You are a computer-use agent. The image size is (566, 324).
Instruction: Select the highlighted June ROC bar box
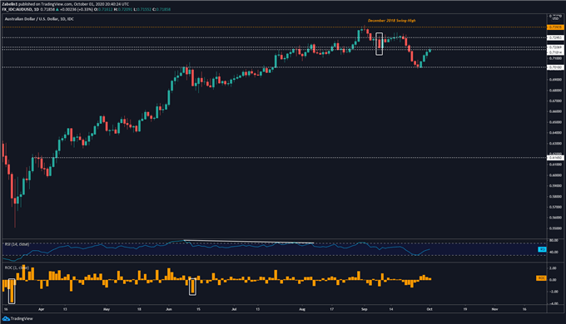click(192, 287)
